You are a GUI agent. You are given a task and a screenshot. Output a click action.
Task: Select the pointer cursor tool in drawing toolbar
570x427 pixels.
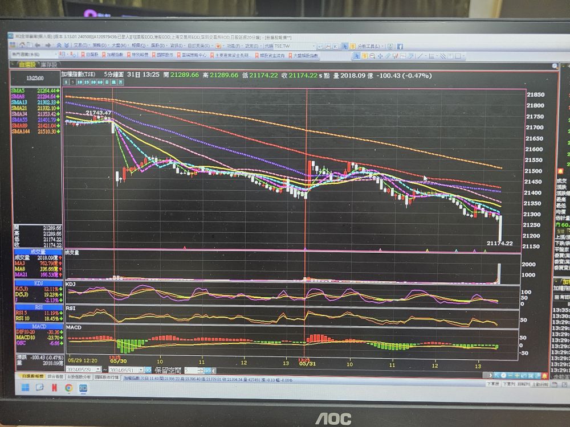click(357, 56)
